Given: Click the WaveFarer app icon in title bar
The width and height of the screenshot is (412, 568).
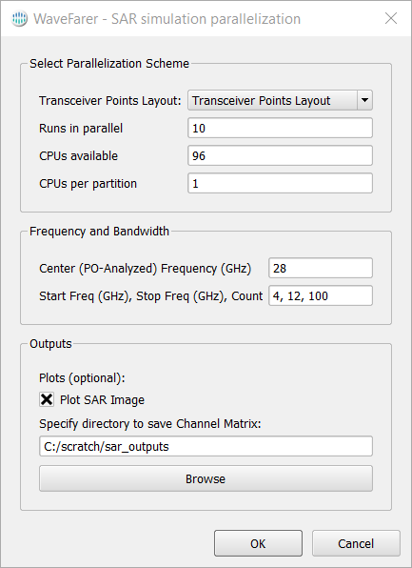Looking at the screenshot, I should 19,19.
